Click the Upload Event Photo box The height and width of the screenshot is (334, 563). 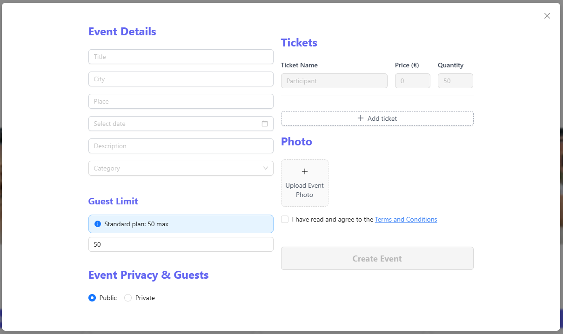point(305,183)
